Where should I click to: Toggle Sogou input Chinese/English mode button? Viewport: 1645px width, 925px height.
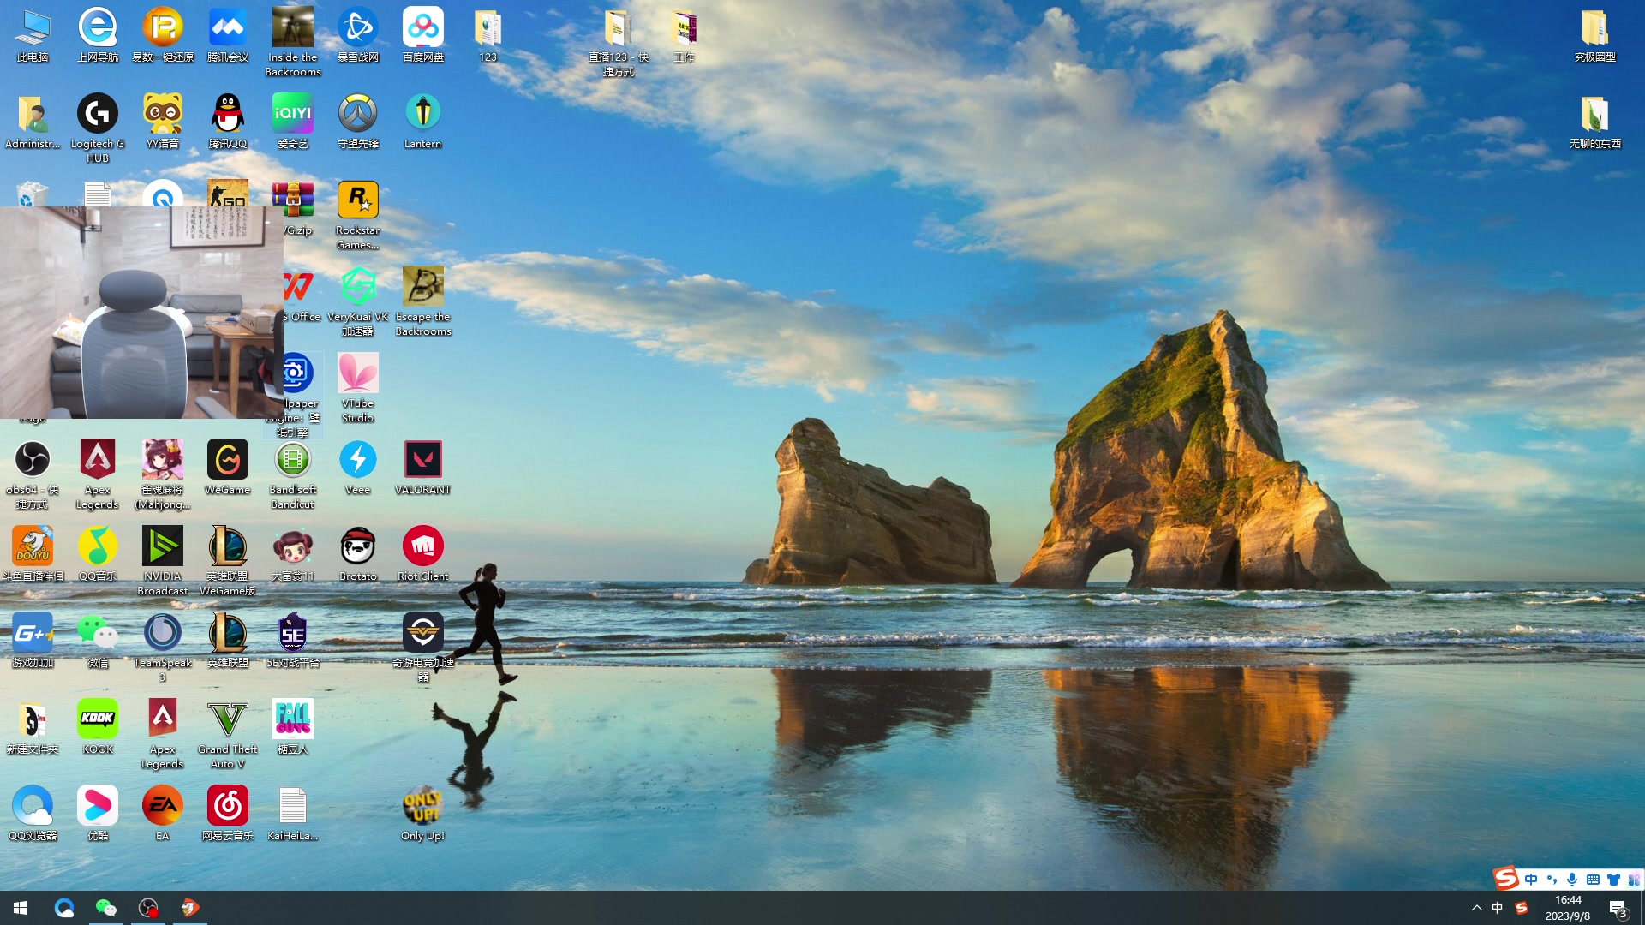pyautogui.click(x=1531, y=880)
